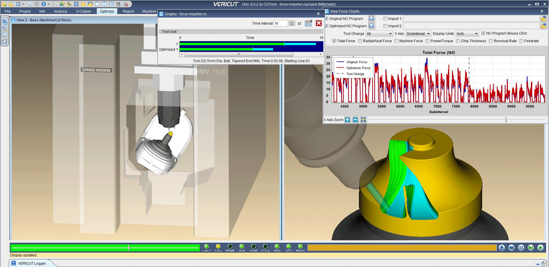The height and width of the screenshot is (267, 549).
Task: Click the NC Program toolbar icon
Action: [x=30, y=4]
